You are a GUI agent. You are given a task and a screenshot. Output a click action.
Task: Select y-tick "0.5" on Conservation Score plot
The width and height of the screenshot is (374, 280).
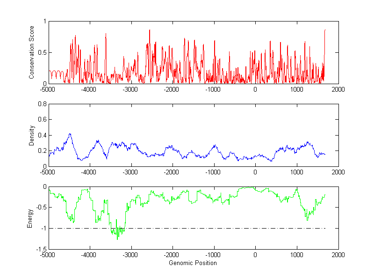42,52
